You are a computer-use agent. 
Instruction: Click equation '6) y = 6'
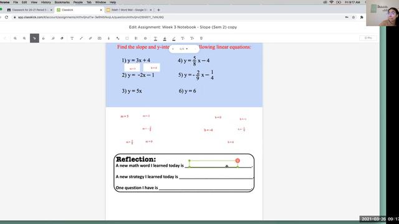(x=187, y=91)
